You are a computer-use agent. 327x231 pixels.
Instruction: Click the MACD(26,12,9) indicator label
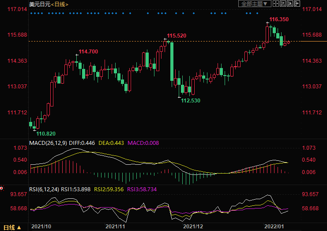coord(49,143)
